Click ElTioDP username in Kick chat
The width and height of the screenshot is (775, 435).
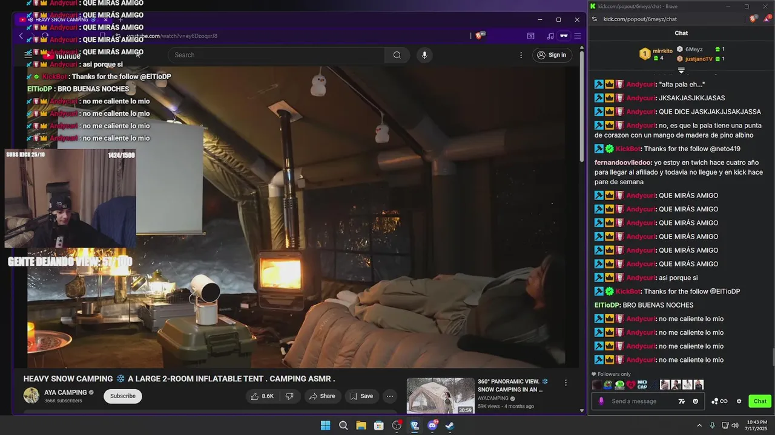click(x=607, y=305)
